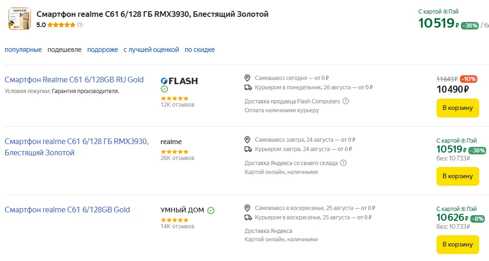The width and height of the screenshot is (489, 261).
Task: Sort offers by подороже
Action: click(103, 50)
